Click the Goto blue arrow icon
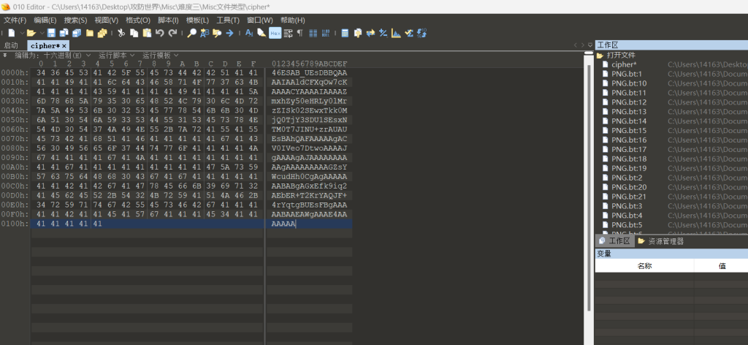The width and height of the screenshot is (748, 345). 229,33
